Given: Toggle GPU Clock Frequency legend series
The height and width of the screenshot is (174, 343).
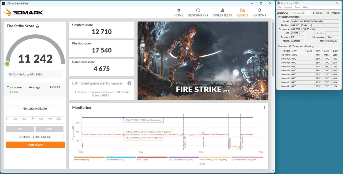Looking at the screenshot, I should [247, 158].
